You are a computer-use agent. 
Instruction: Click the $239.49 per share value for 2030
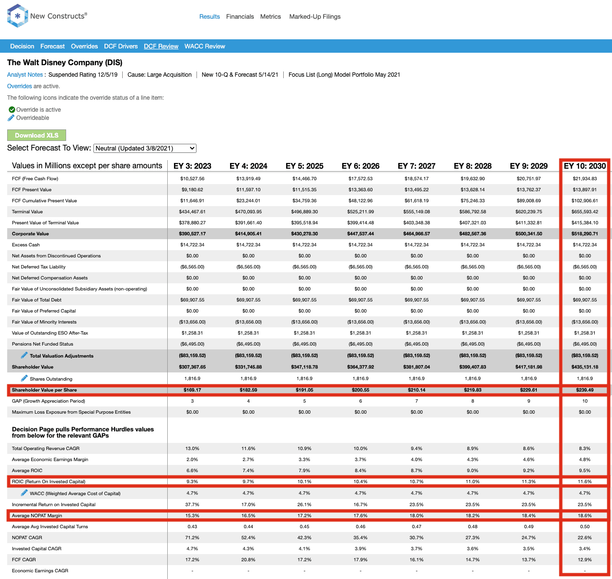[x=585, y=390]
